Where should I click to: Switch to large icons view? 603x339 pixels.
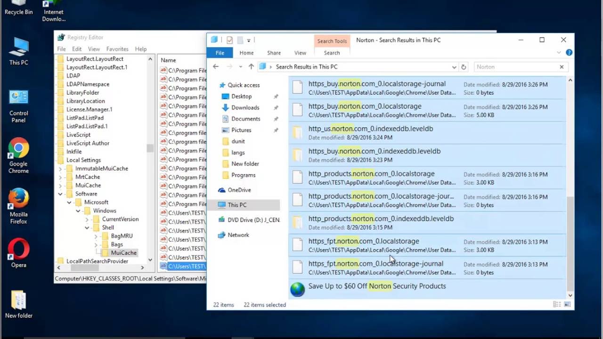[x=568, y=305]
